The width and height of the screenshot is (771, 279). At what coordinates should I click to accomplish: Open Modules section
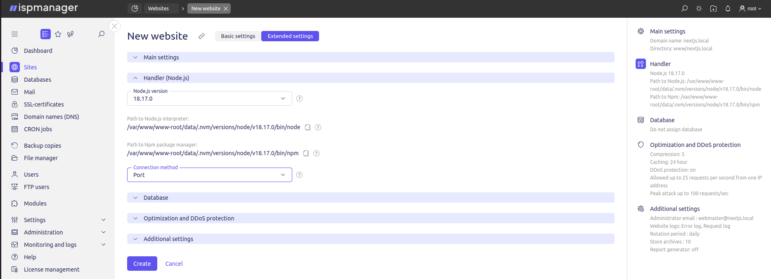35,203
